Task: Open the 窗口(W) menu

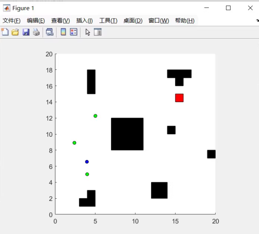Action: tap(159, 21)
